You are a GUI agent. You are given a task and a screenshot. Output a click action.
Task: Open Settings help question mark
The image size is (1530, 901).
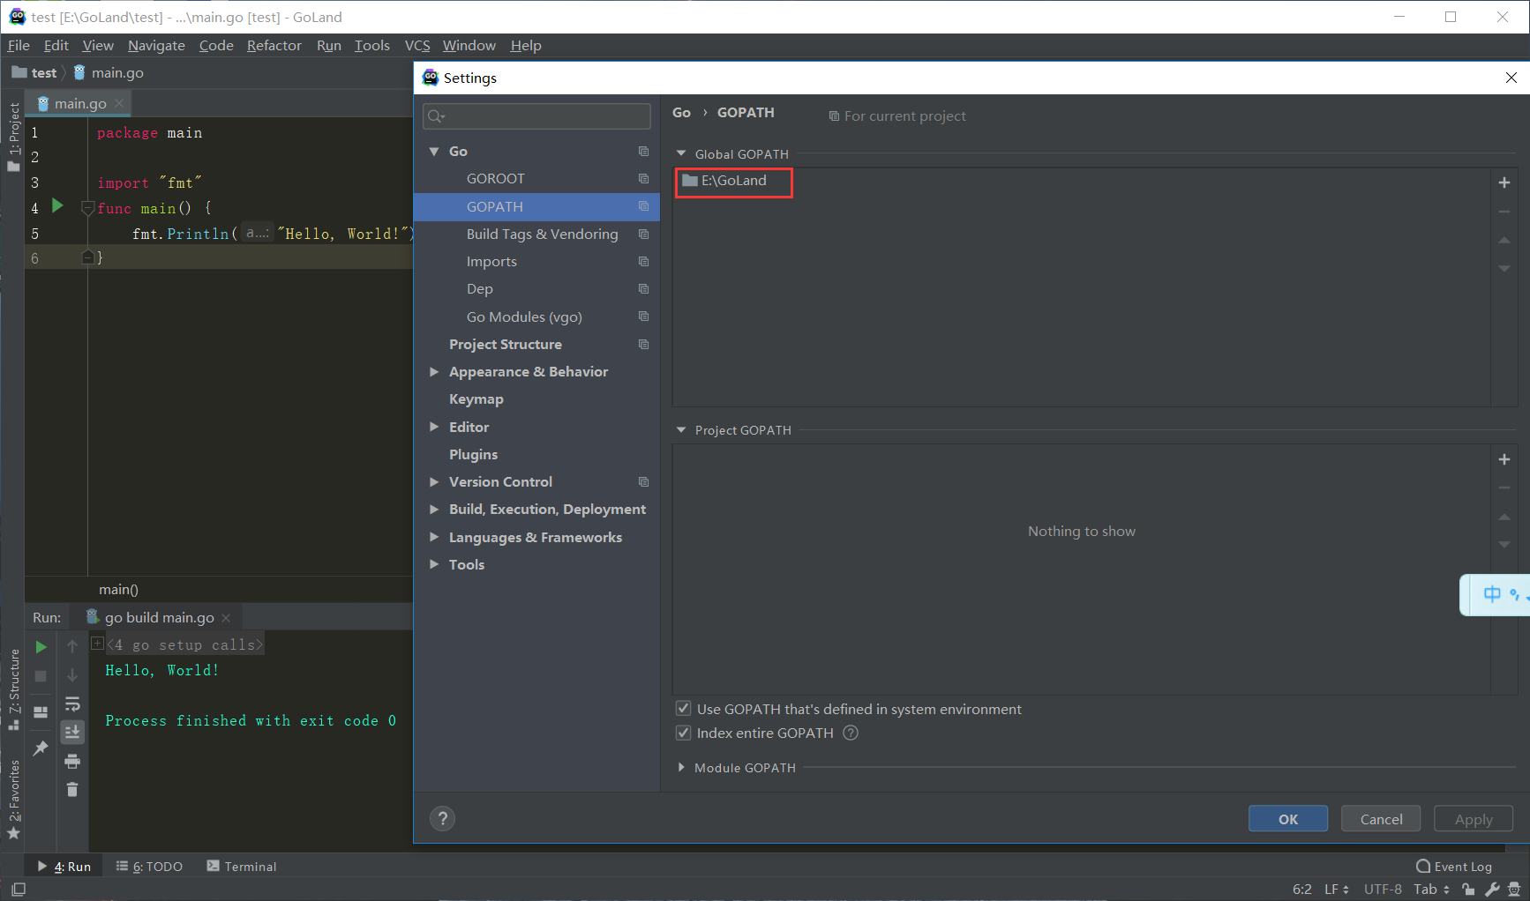(x=443, y=819)
